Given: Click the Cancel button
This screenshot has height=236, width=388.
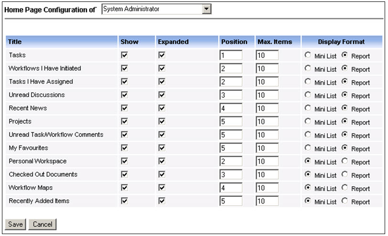Looking at the screenshot, I should click(43, 224).
